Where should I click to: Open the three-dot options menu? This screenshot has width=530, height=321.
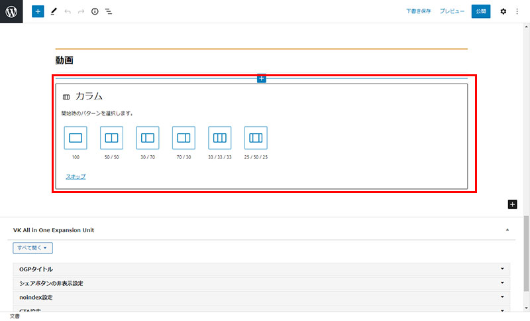tap(517, 11)
